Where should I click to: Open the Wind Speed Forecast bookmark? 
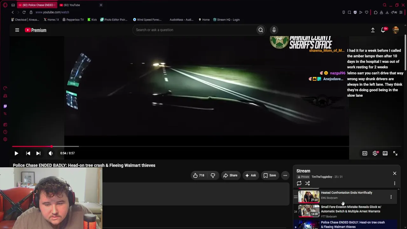pyautogui.click(x=147, y=20)
